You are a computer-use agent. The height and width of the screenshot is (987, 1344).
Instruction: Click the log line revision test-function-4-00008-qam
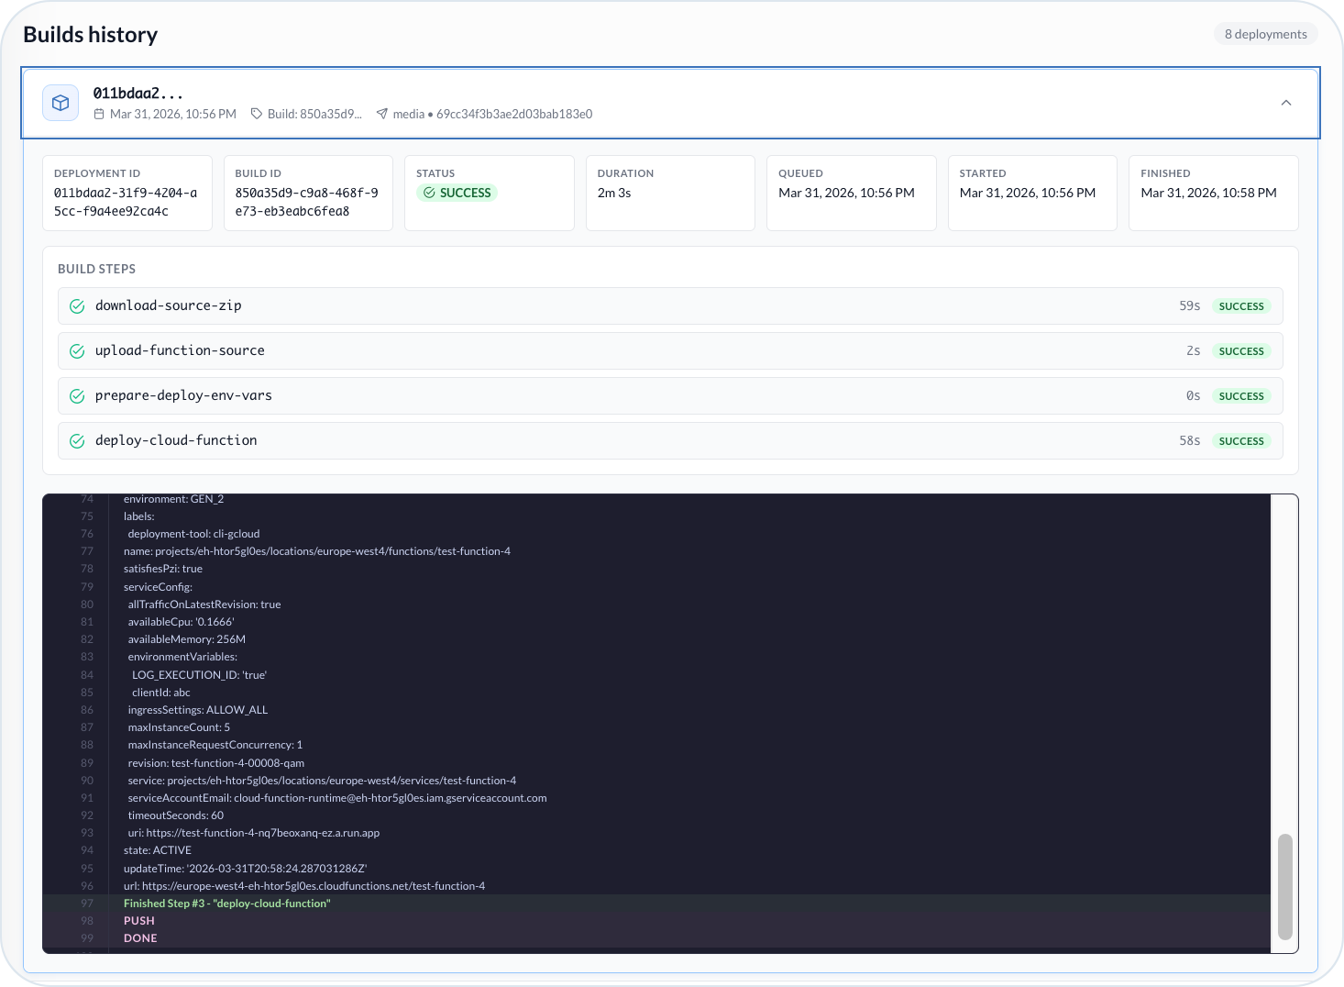pos(216,763)
